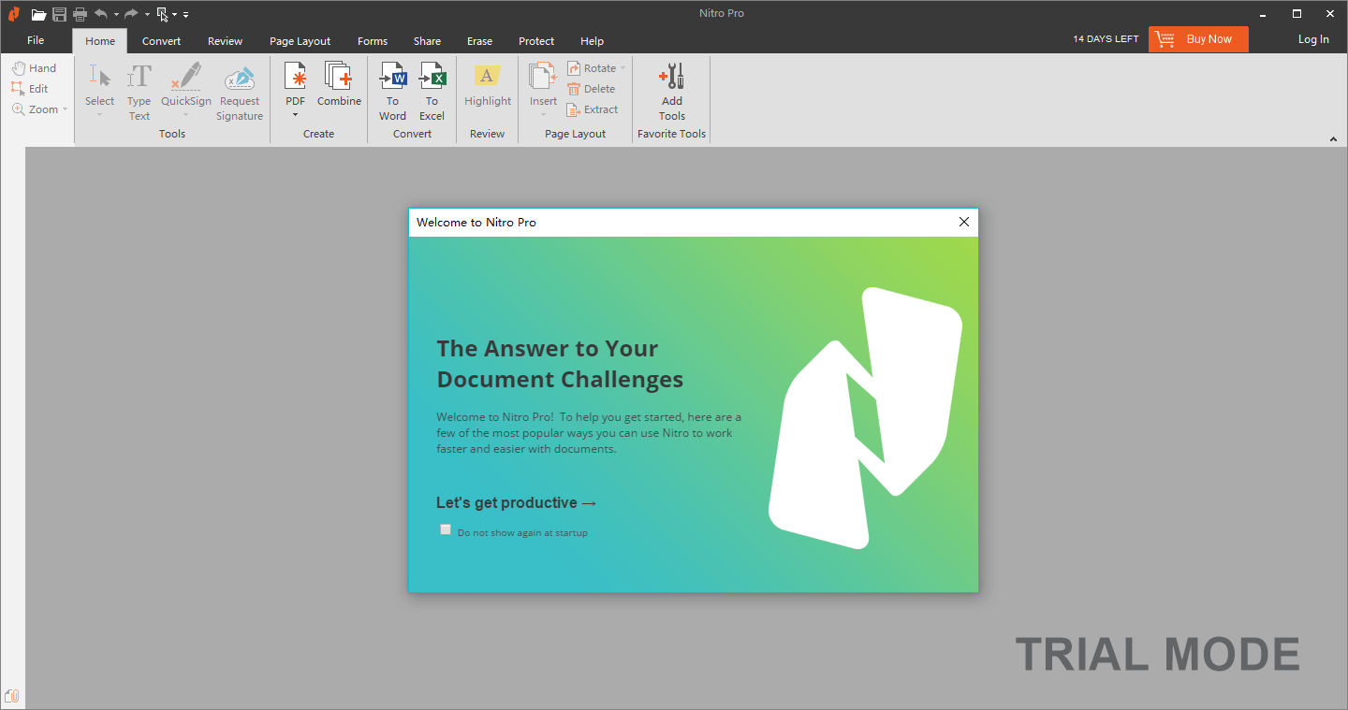Click the To Excel conversion icon

432,77
